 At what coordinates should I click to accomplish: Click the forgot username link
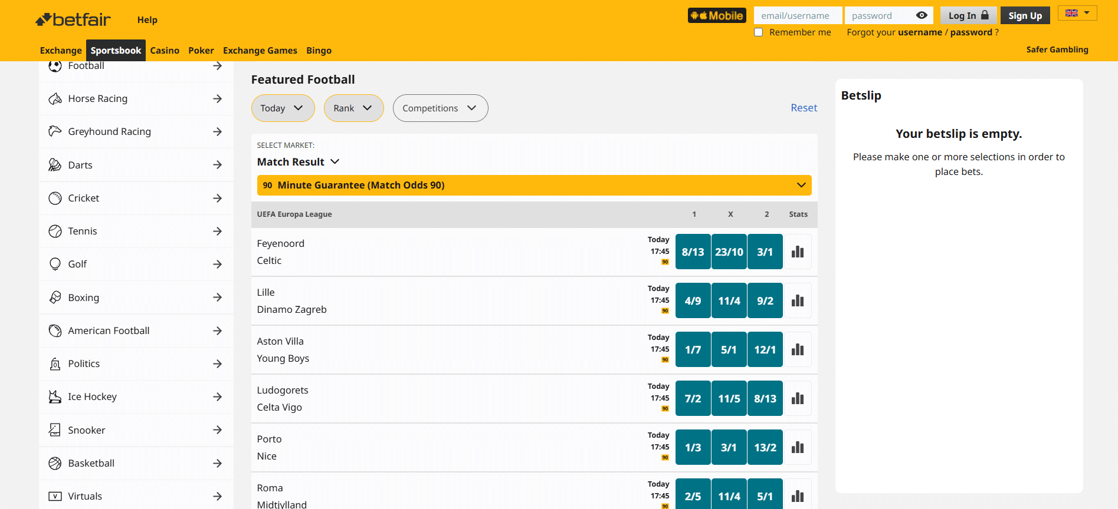point(919,32)
